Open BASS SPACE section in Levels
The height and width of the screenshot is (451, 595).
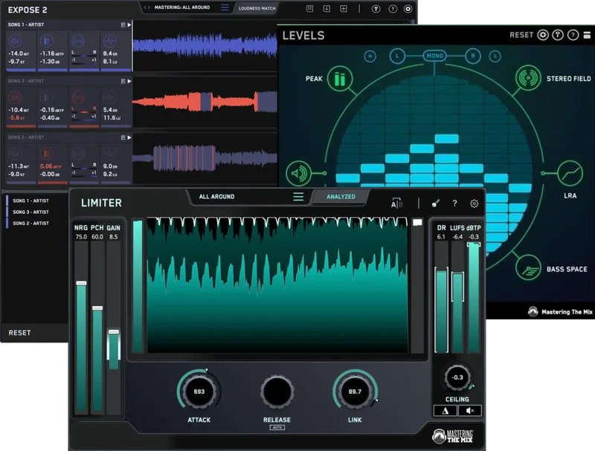pyautogui.click(x=528, y=268)
